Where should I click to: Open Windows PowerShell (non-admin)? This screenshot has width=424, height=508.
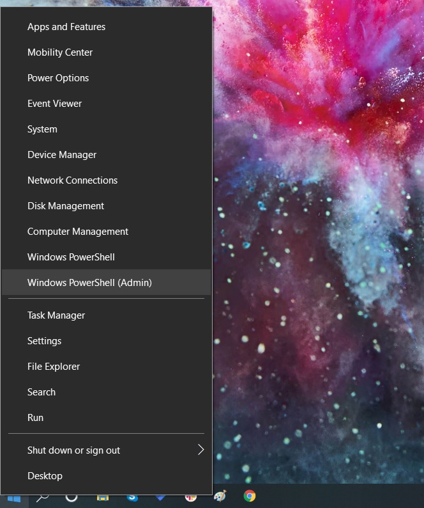click(x=106, y=257)
